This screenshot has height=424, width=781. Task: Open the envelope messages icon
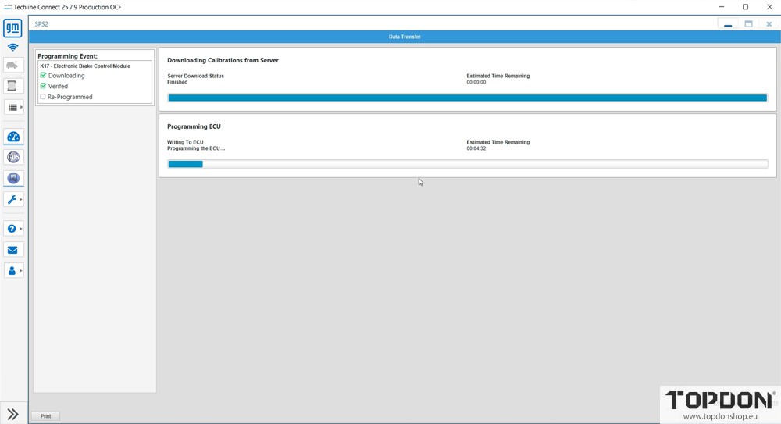(x=12, y=250)
